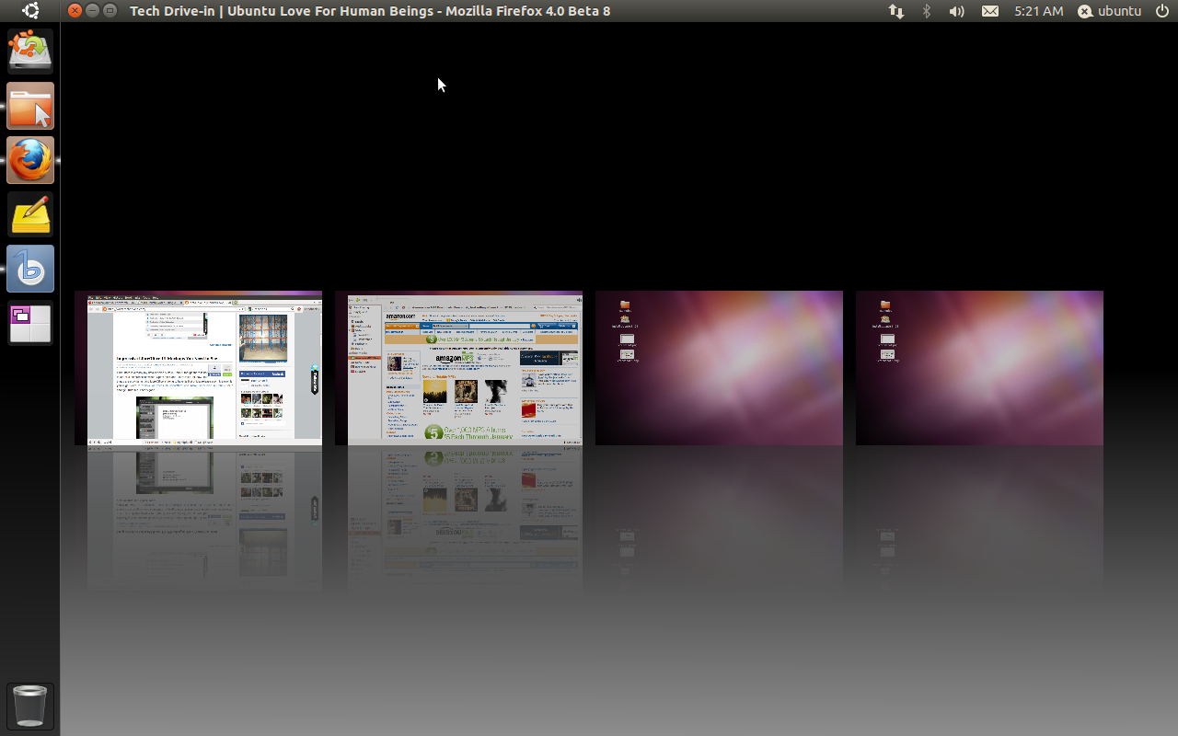
Task: Launch the Banshee media player
Action: click(x=30, y=269)
